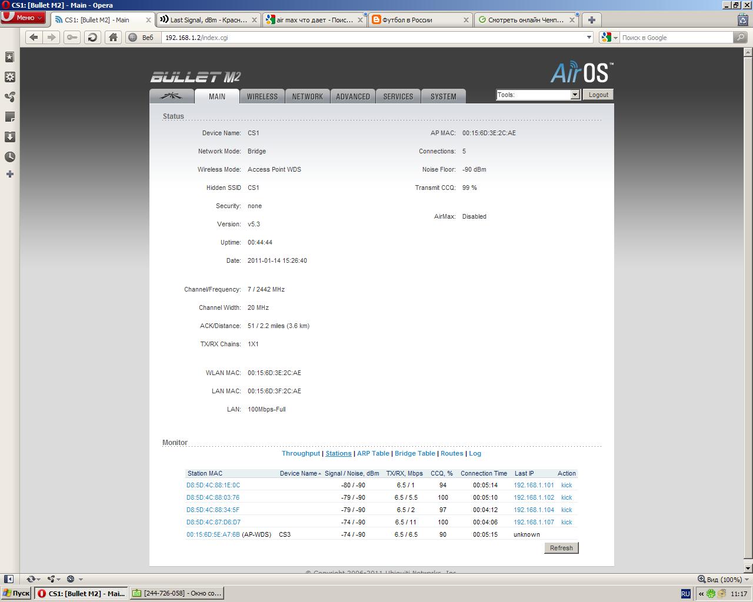Click the page scrollbar down arrow
Viewport: 753px width, 602px height.
point(748,568)
